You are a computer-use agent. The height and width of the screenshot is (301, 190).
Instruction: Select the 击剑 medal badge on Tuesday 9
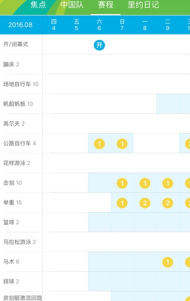point(167,183)
